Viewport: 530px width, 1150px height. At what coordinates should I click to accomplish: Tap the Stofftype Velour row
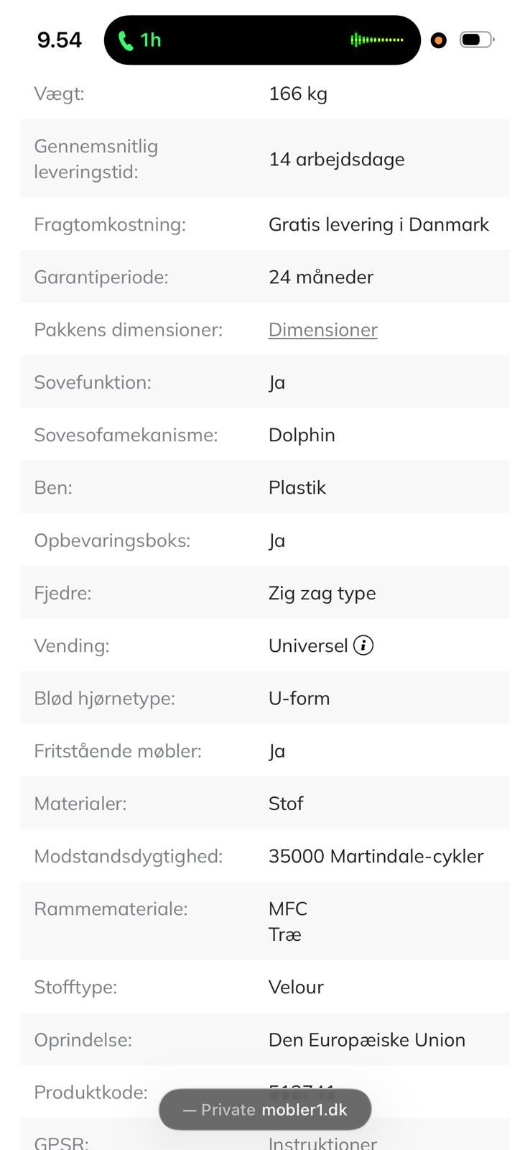coord(265,987)
